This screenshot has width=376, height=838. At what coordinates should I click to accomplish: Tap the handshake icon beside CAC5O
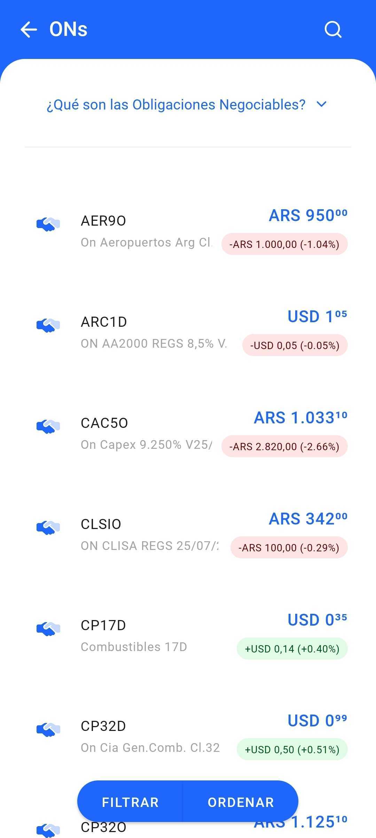click(x=48, y=426)
